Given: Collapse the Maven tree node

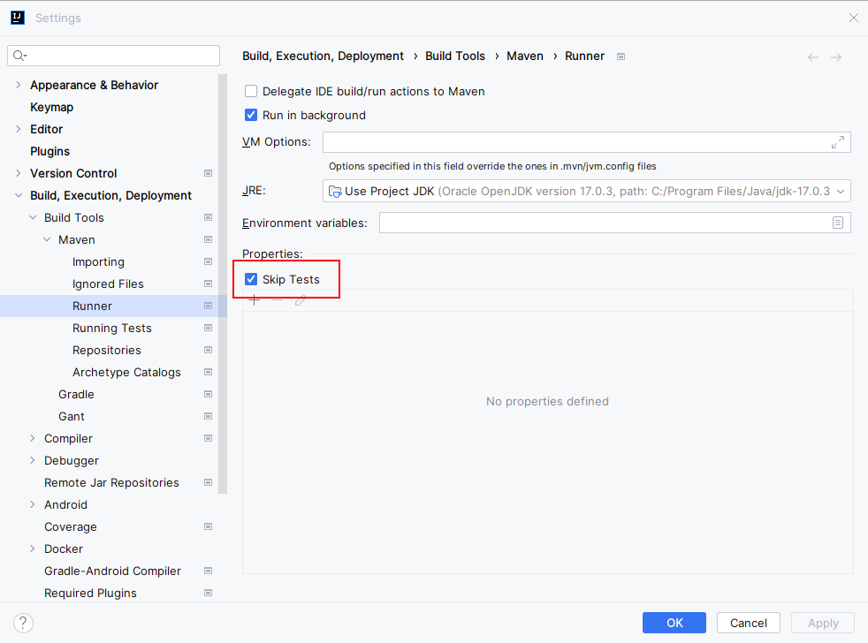Looking at the screenshot, I should tap(47, 239).
